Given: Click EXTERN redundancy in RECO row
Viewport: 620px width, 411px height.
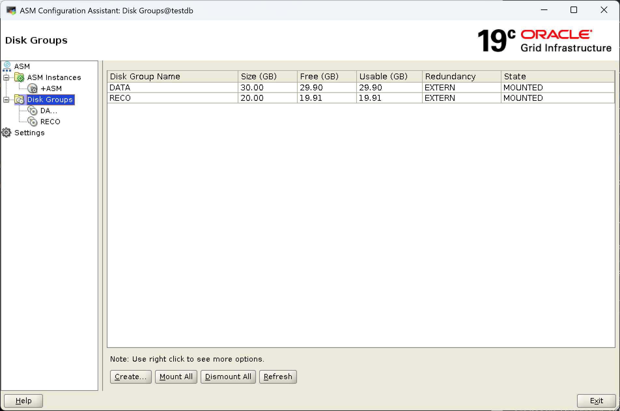Looking at the screenshot, I should tap(462, 98).
